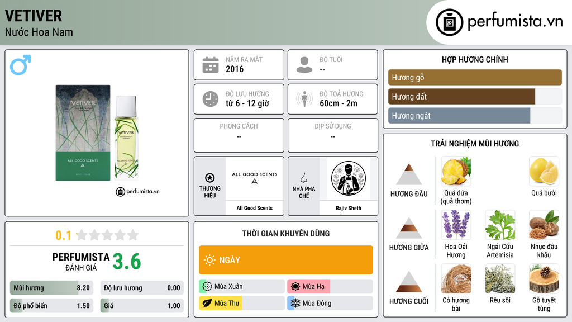Click the star badge Thương hiệu icon

tap(210, 178)
